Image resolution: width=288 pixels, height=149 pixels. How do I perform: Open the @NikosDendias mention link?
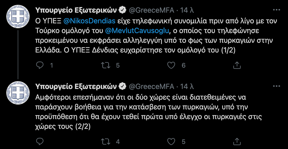89,21
